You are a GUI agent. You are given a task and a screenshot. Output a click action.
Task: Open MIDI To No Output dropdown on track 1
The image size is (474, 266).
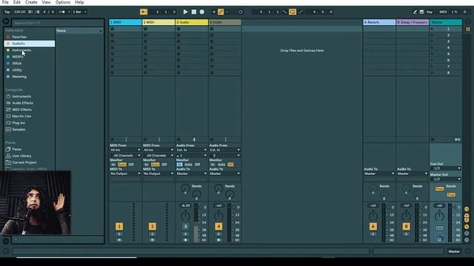pos(125,174)
